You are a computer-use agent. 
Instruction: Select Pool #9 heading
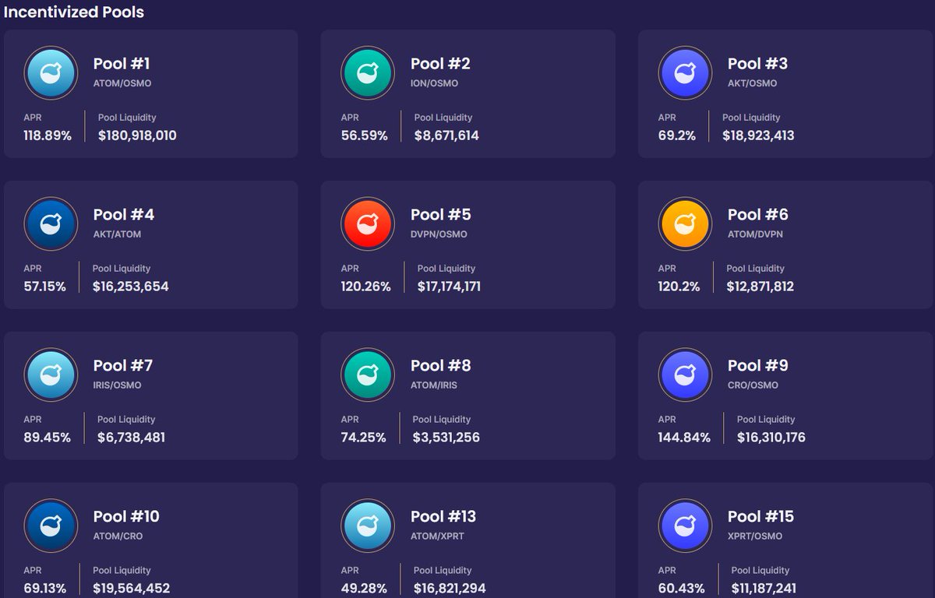(x=758, y=366)
